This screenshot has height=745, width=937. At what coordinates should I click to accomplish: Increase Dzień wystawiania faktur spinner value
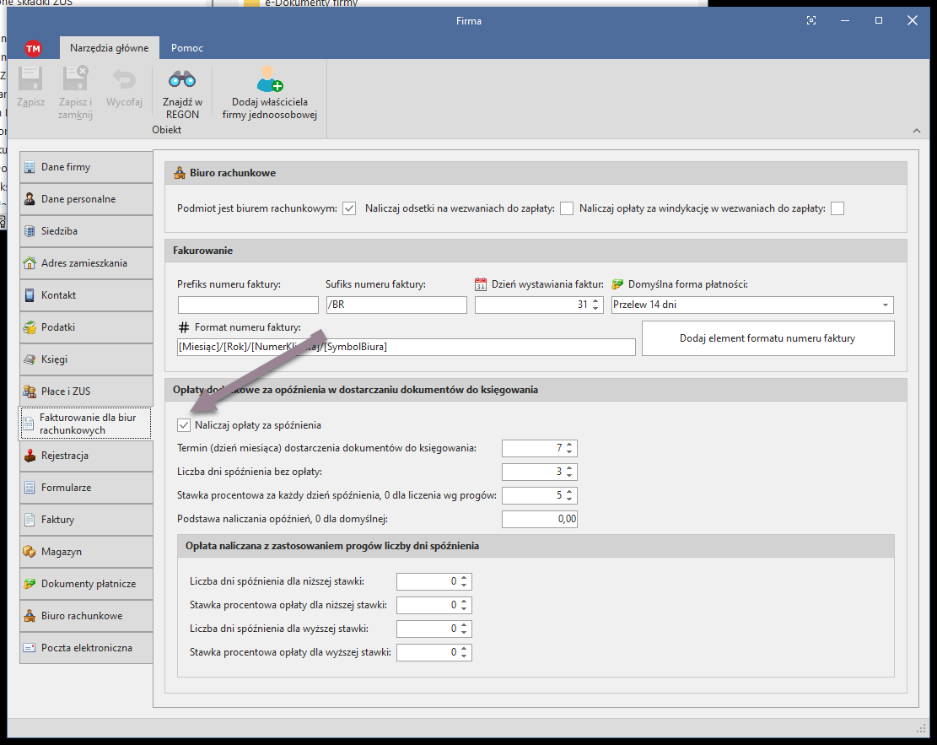[x=595, y=301]
